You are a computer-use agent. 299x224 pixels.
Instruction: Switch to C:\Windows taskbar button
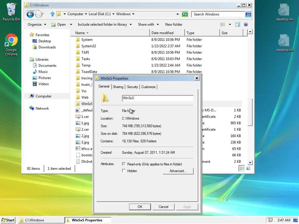click(x=41, y=220)
